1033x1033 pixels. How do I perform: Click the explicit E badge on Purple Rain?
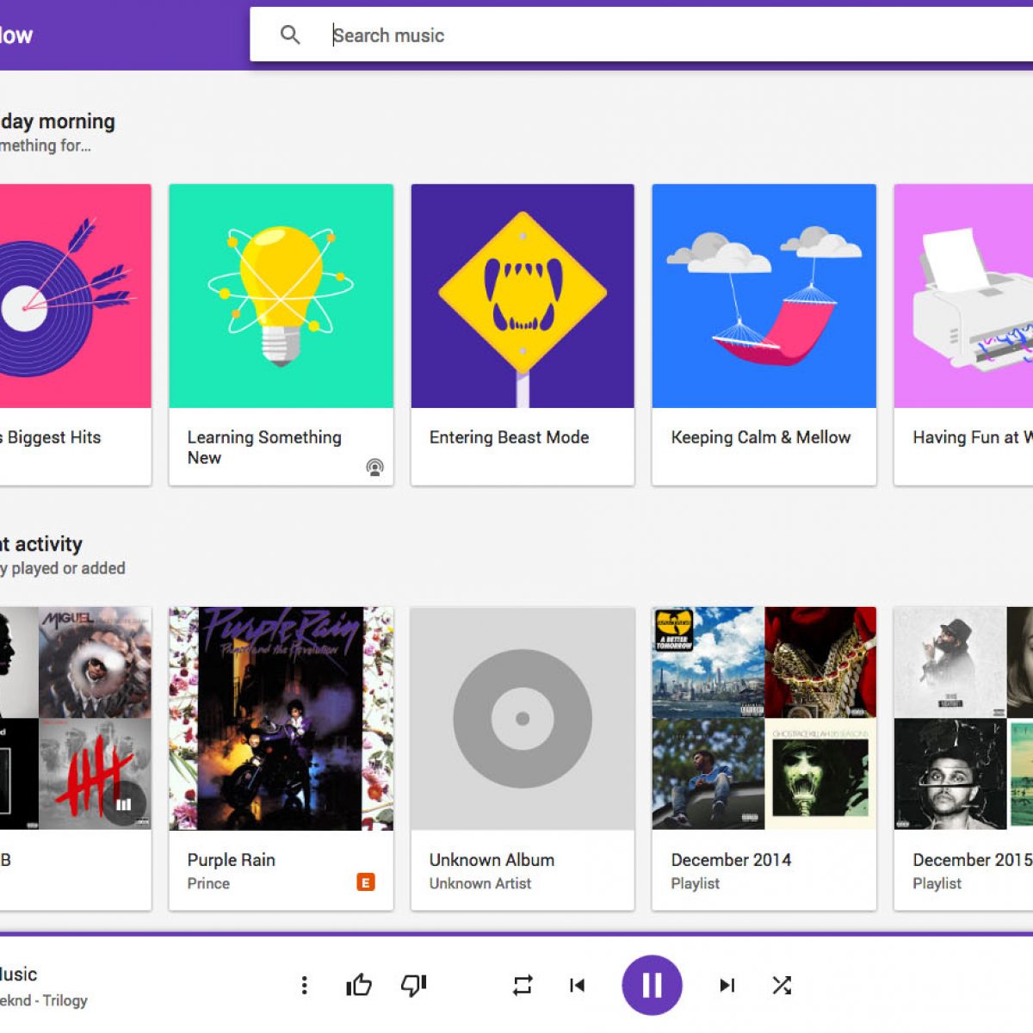tap(366, 882)
